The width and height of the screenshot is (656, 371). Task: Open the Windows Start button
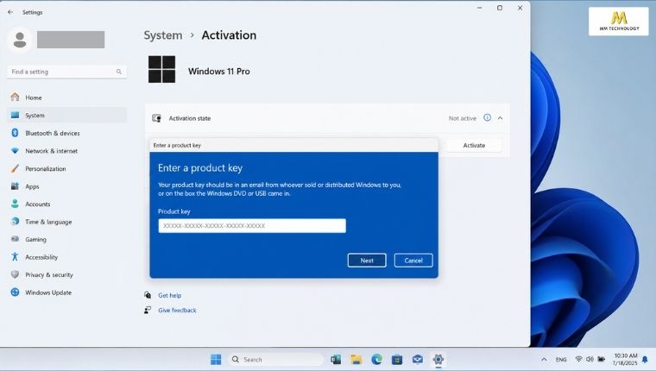(216, 359)
